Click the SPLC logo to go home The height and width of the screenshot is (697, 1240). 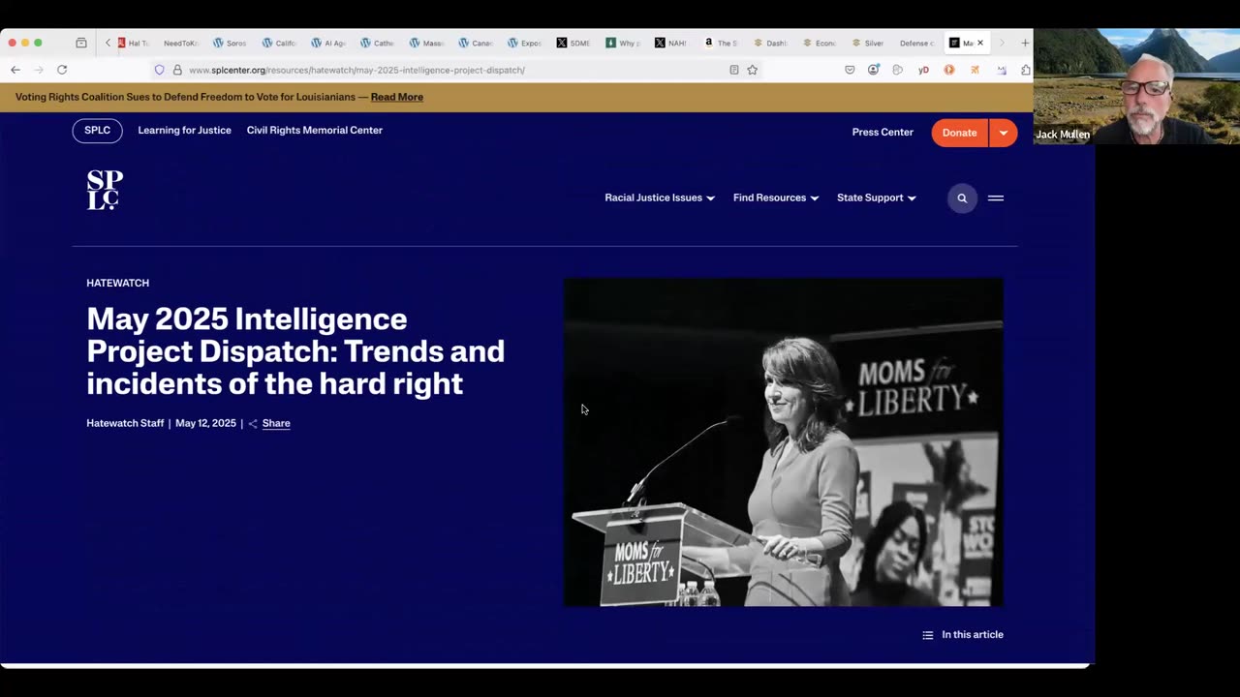coord(105,191)
